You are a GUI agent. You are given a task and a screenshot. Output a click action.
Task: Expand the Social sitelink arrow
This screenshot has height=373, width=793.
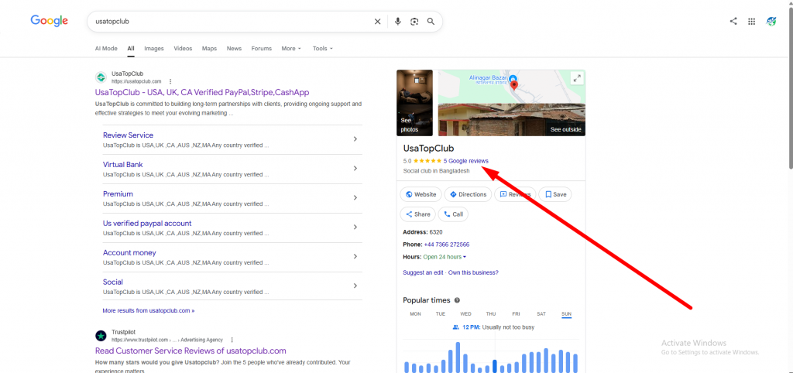point(355,286)
